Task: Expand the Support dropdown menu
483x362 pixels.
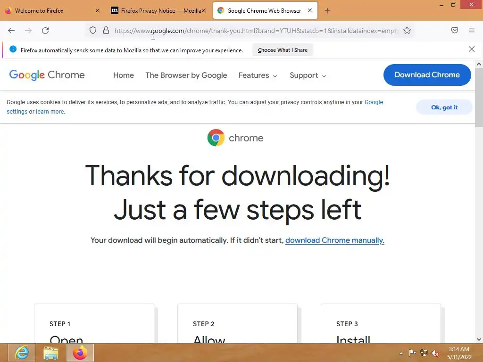Action: pos(308,75)
